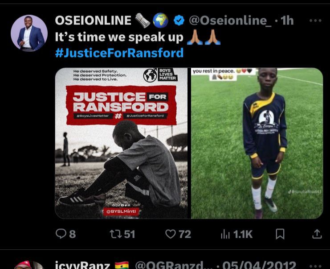Click the icyyRanz avatar thumbnail
Viewport: 330px width, 269px height.
pos(29,265)
